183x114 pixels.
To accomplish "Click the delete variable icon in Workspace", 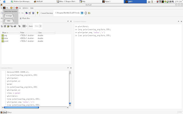I will (19, 26).
